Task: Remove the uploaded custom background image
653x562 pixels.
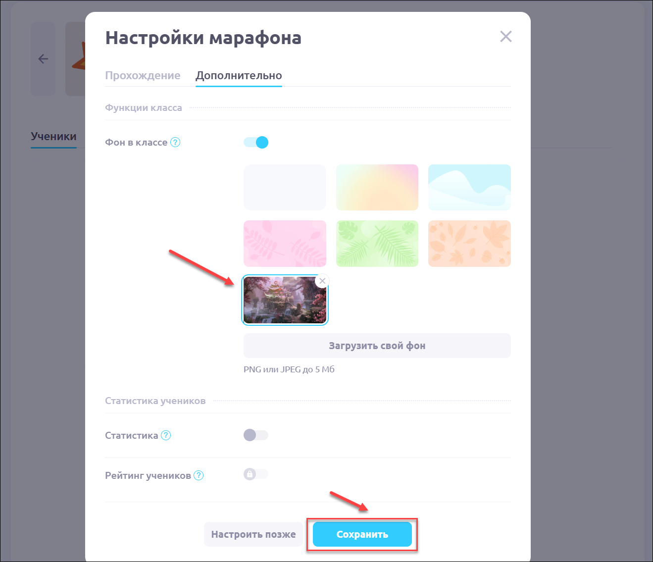Action: [x=322, y=281]
